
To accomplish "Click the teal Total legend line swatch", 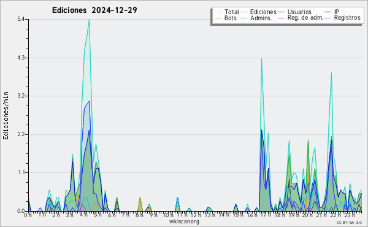I will [218, 12].
